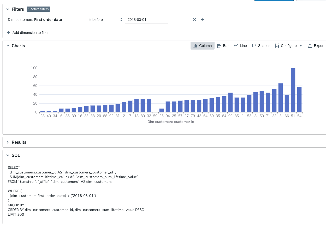This screenshot has height=229, width=326.
Task: Click the column for customer 22
Action: coord(274,101)
